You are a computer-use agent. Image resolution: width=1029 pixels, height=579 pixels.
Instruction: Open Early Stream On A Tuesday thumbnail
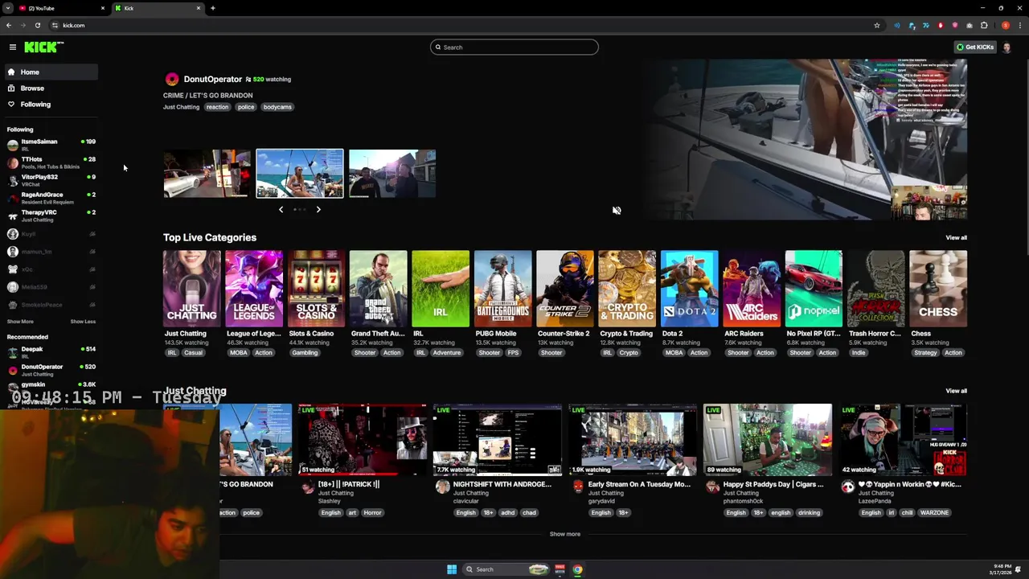tap(633, 440)
